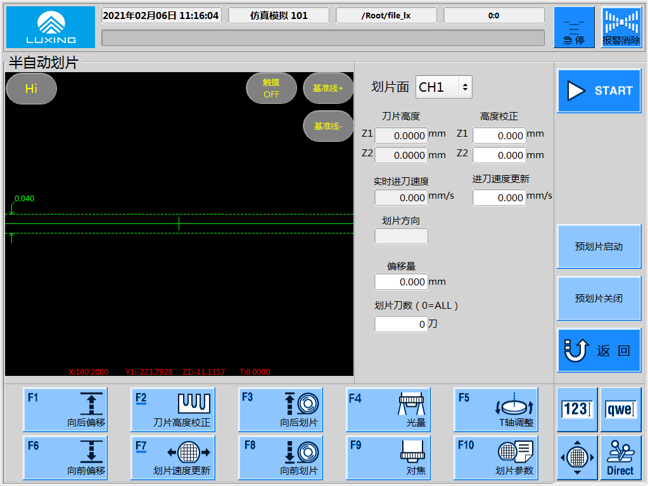The image size is (648, 486).
Task: Click 基准线- to narrow reference line
Action: [x=328, y=126]
